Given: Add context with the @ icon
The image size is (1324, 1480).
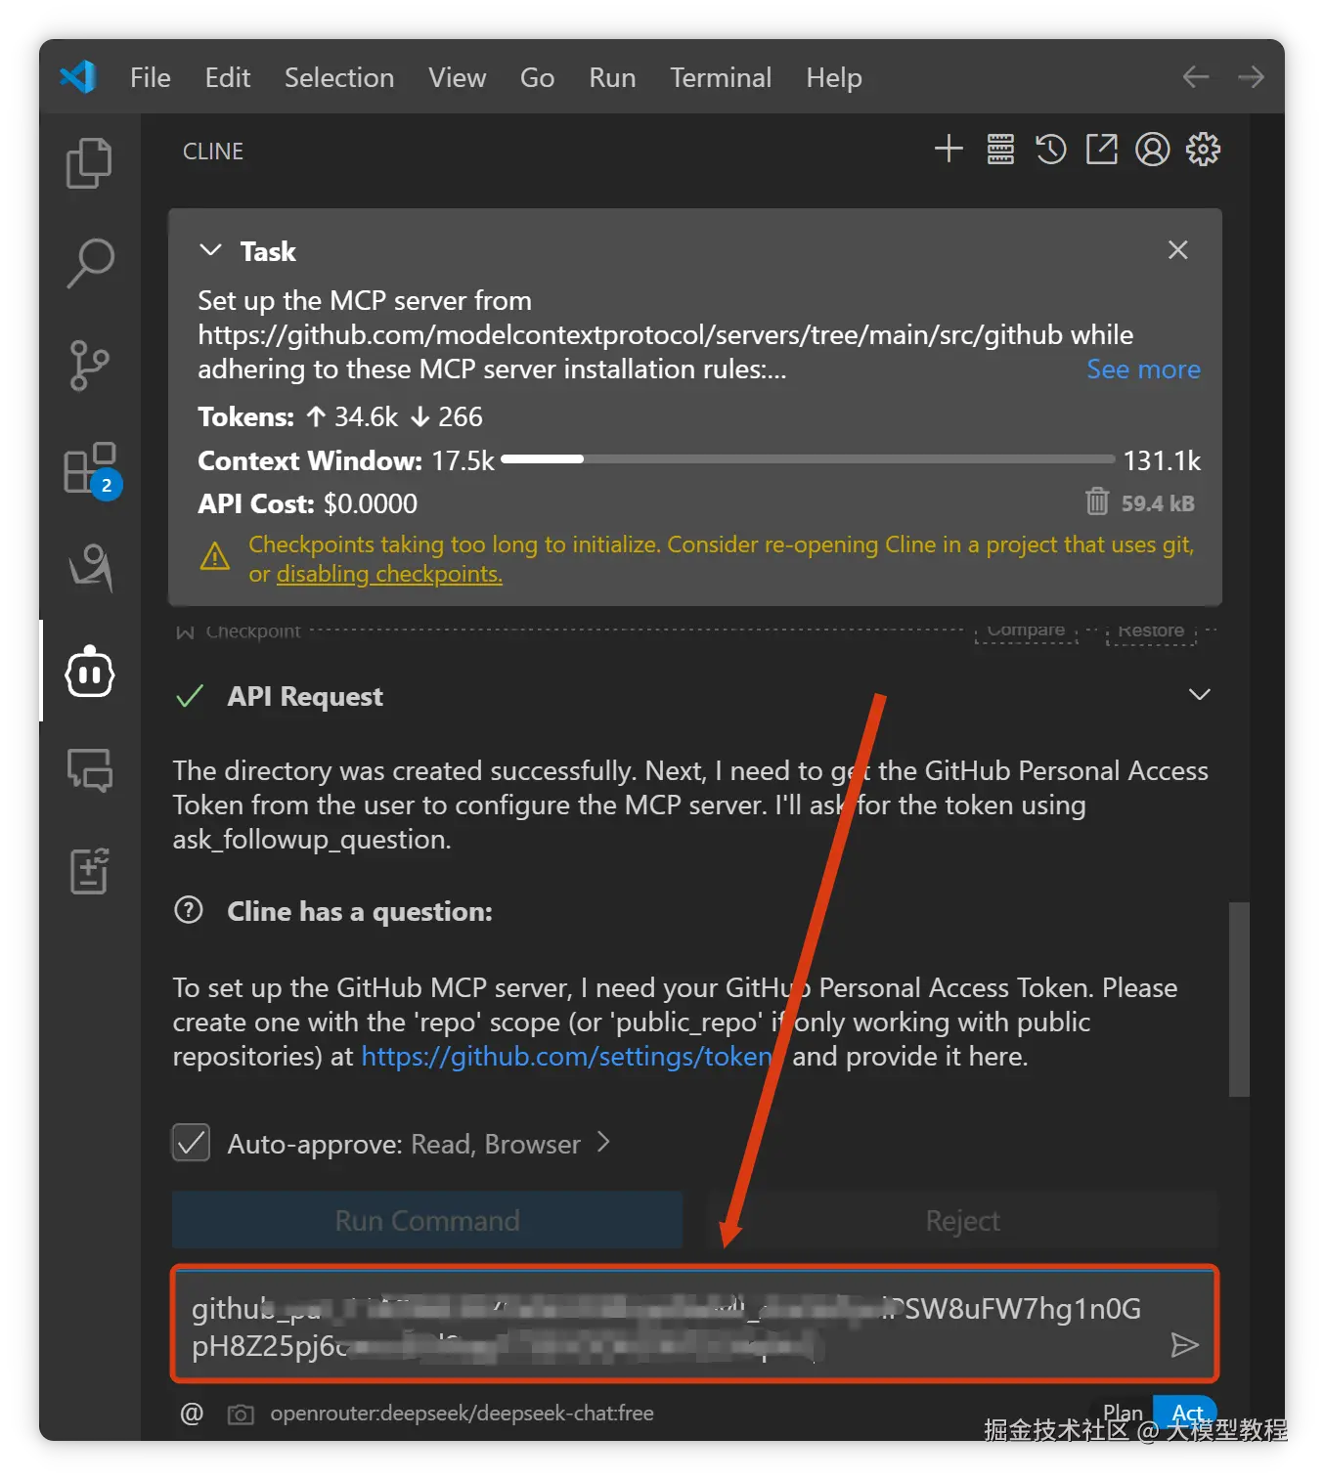Looking at the screenshot, I should pos(192,1414).
